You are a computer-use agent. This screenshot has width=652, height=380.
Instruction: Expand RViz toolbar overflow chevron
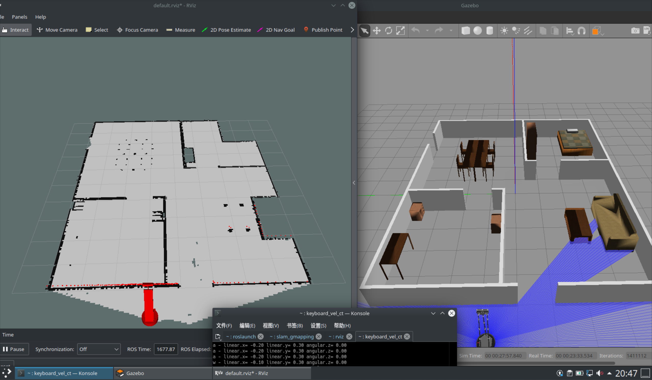click(x=352, y=30)
